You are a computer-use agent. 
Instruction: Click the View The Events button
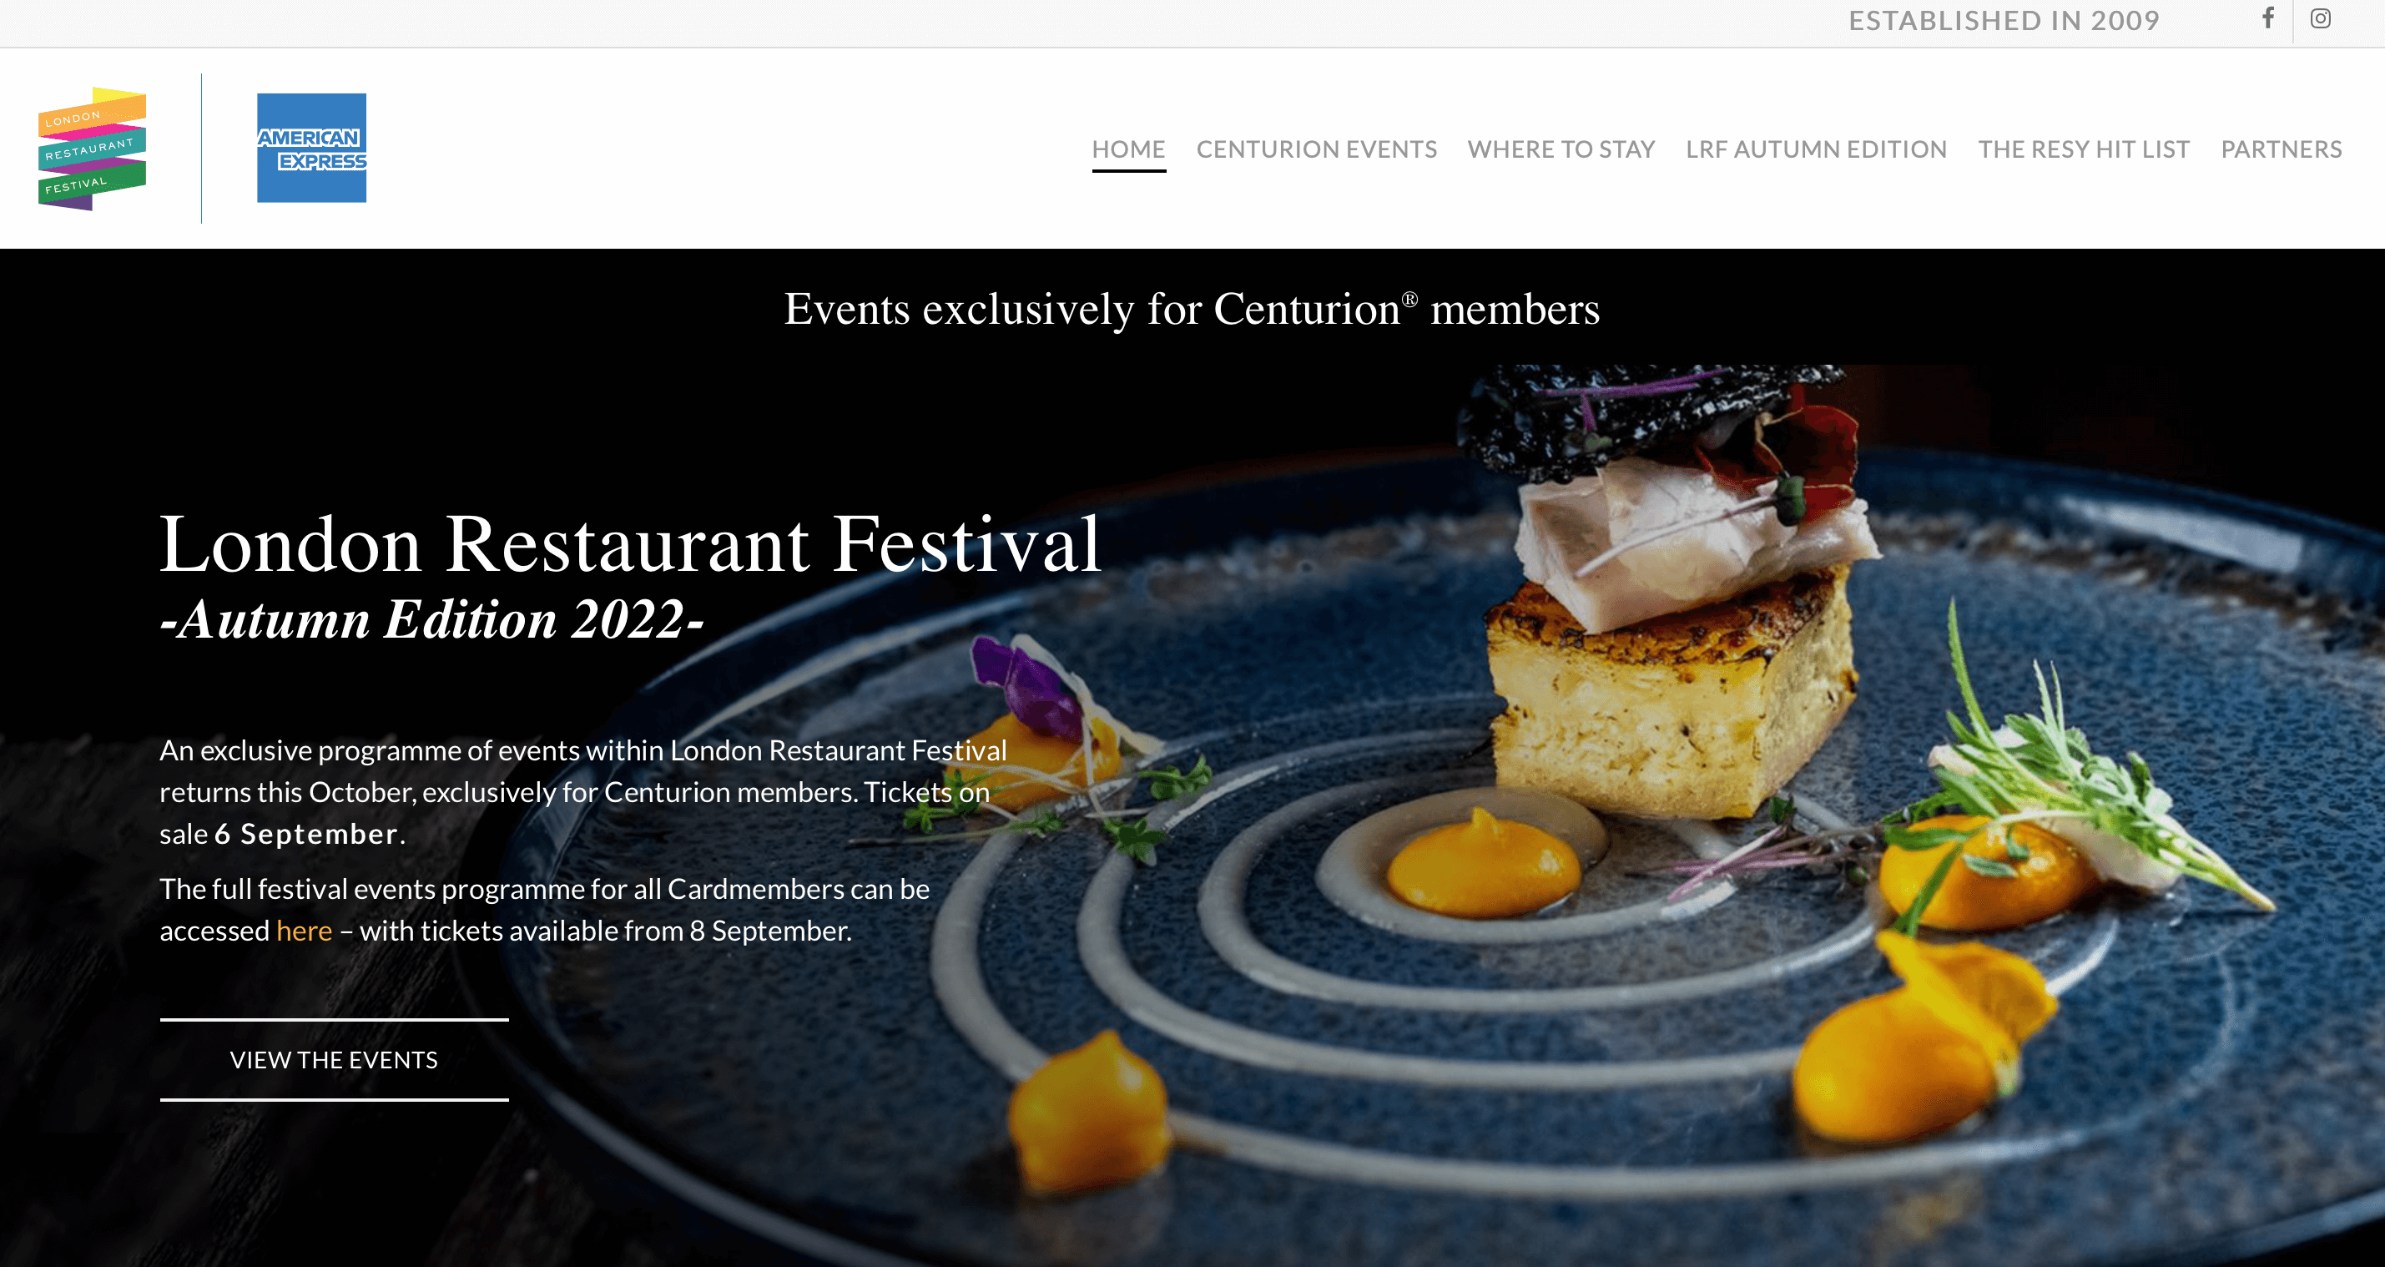tap(335, 1059)
